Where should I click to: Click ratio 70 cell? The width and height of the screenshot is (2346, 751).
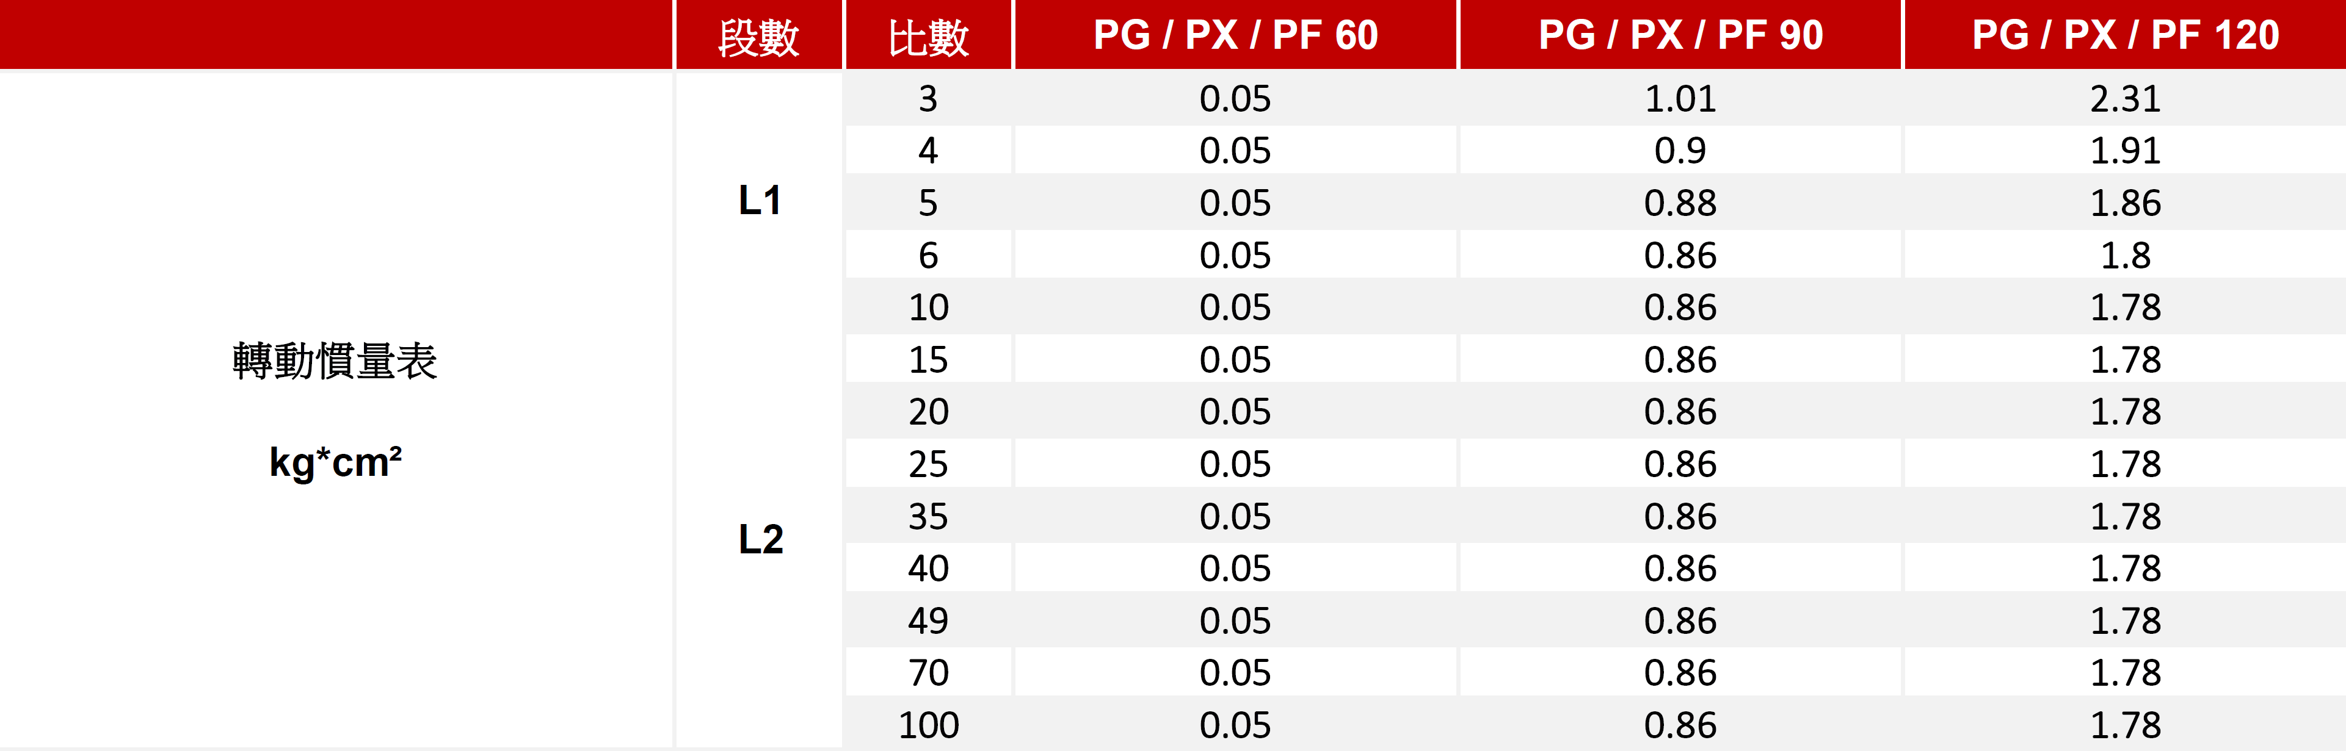tap(928, 673)
